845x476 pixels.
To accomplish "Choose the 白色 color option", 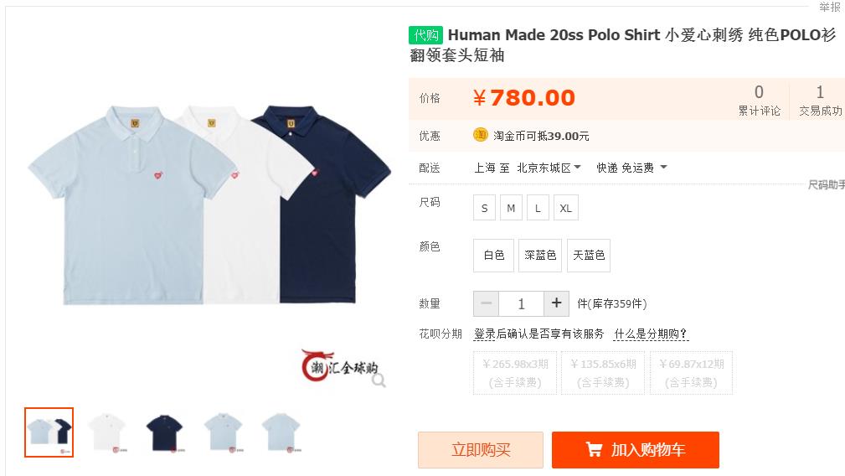I will (493, 255).
